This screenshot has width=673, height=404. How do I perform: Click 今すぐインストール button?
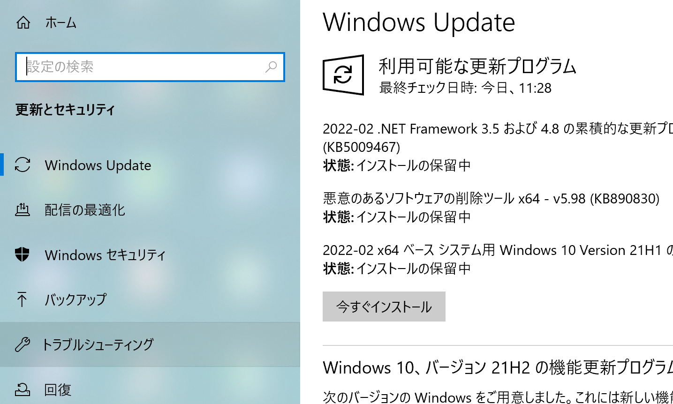coord(384,307)
